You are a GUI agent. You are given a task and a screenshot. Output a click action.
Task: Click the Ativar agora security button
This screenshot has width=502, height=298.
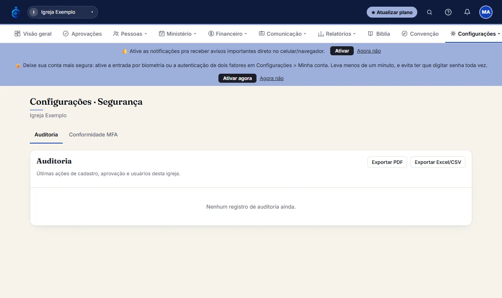tap(237, 78)
